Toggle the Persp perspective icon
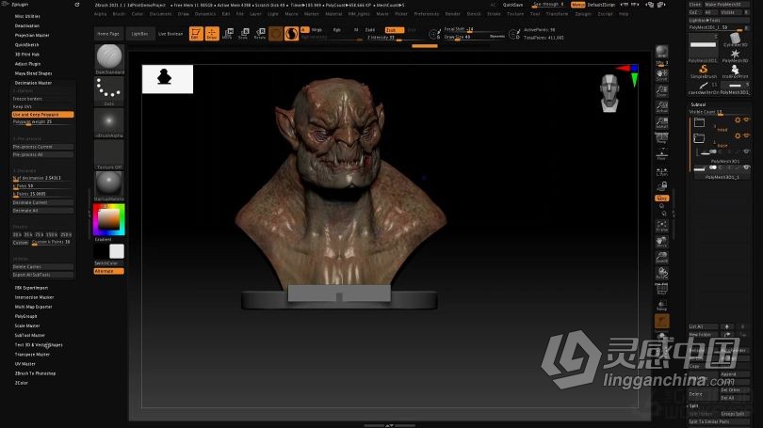The image size is (763, 428). [x=662, y=138]
